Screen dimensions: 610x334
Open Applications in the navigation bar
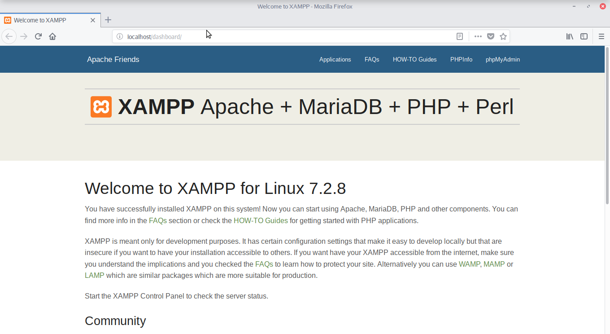tap(335, 59)
